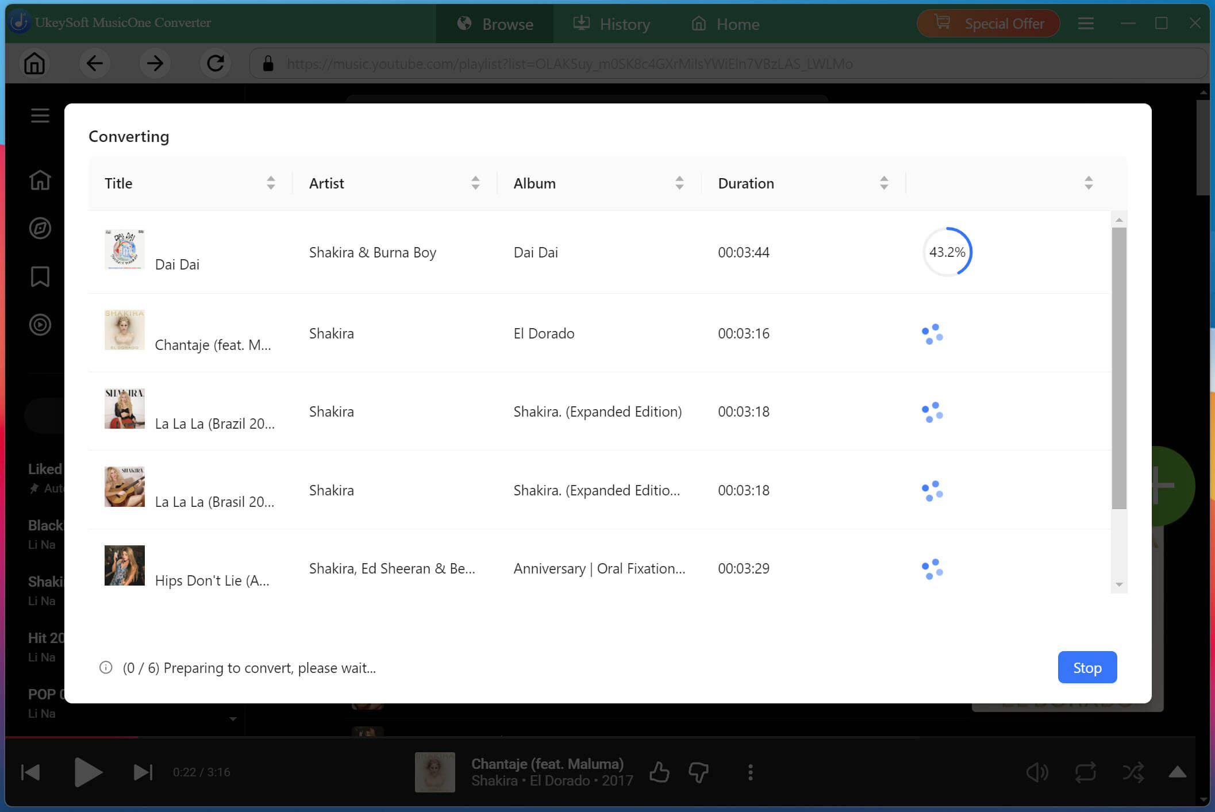The width and height of the screenshot is (1215, 812).
Task: Click the Chantaje pending spinner icon
Action: (932, 334)
